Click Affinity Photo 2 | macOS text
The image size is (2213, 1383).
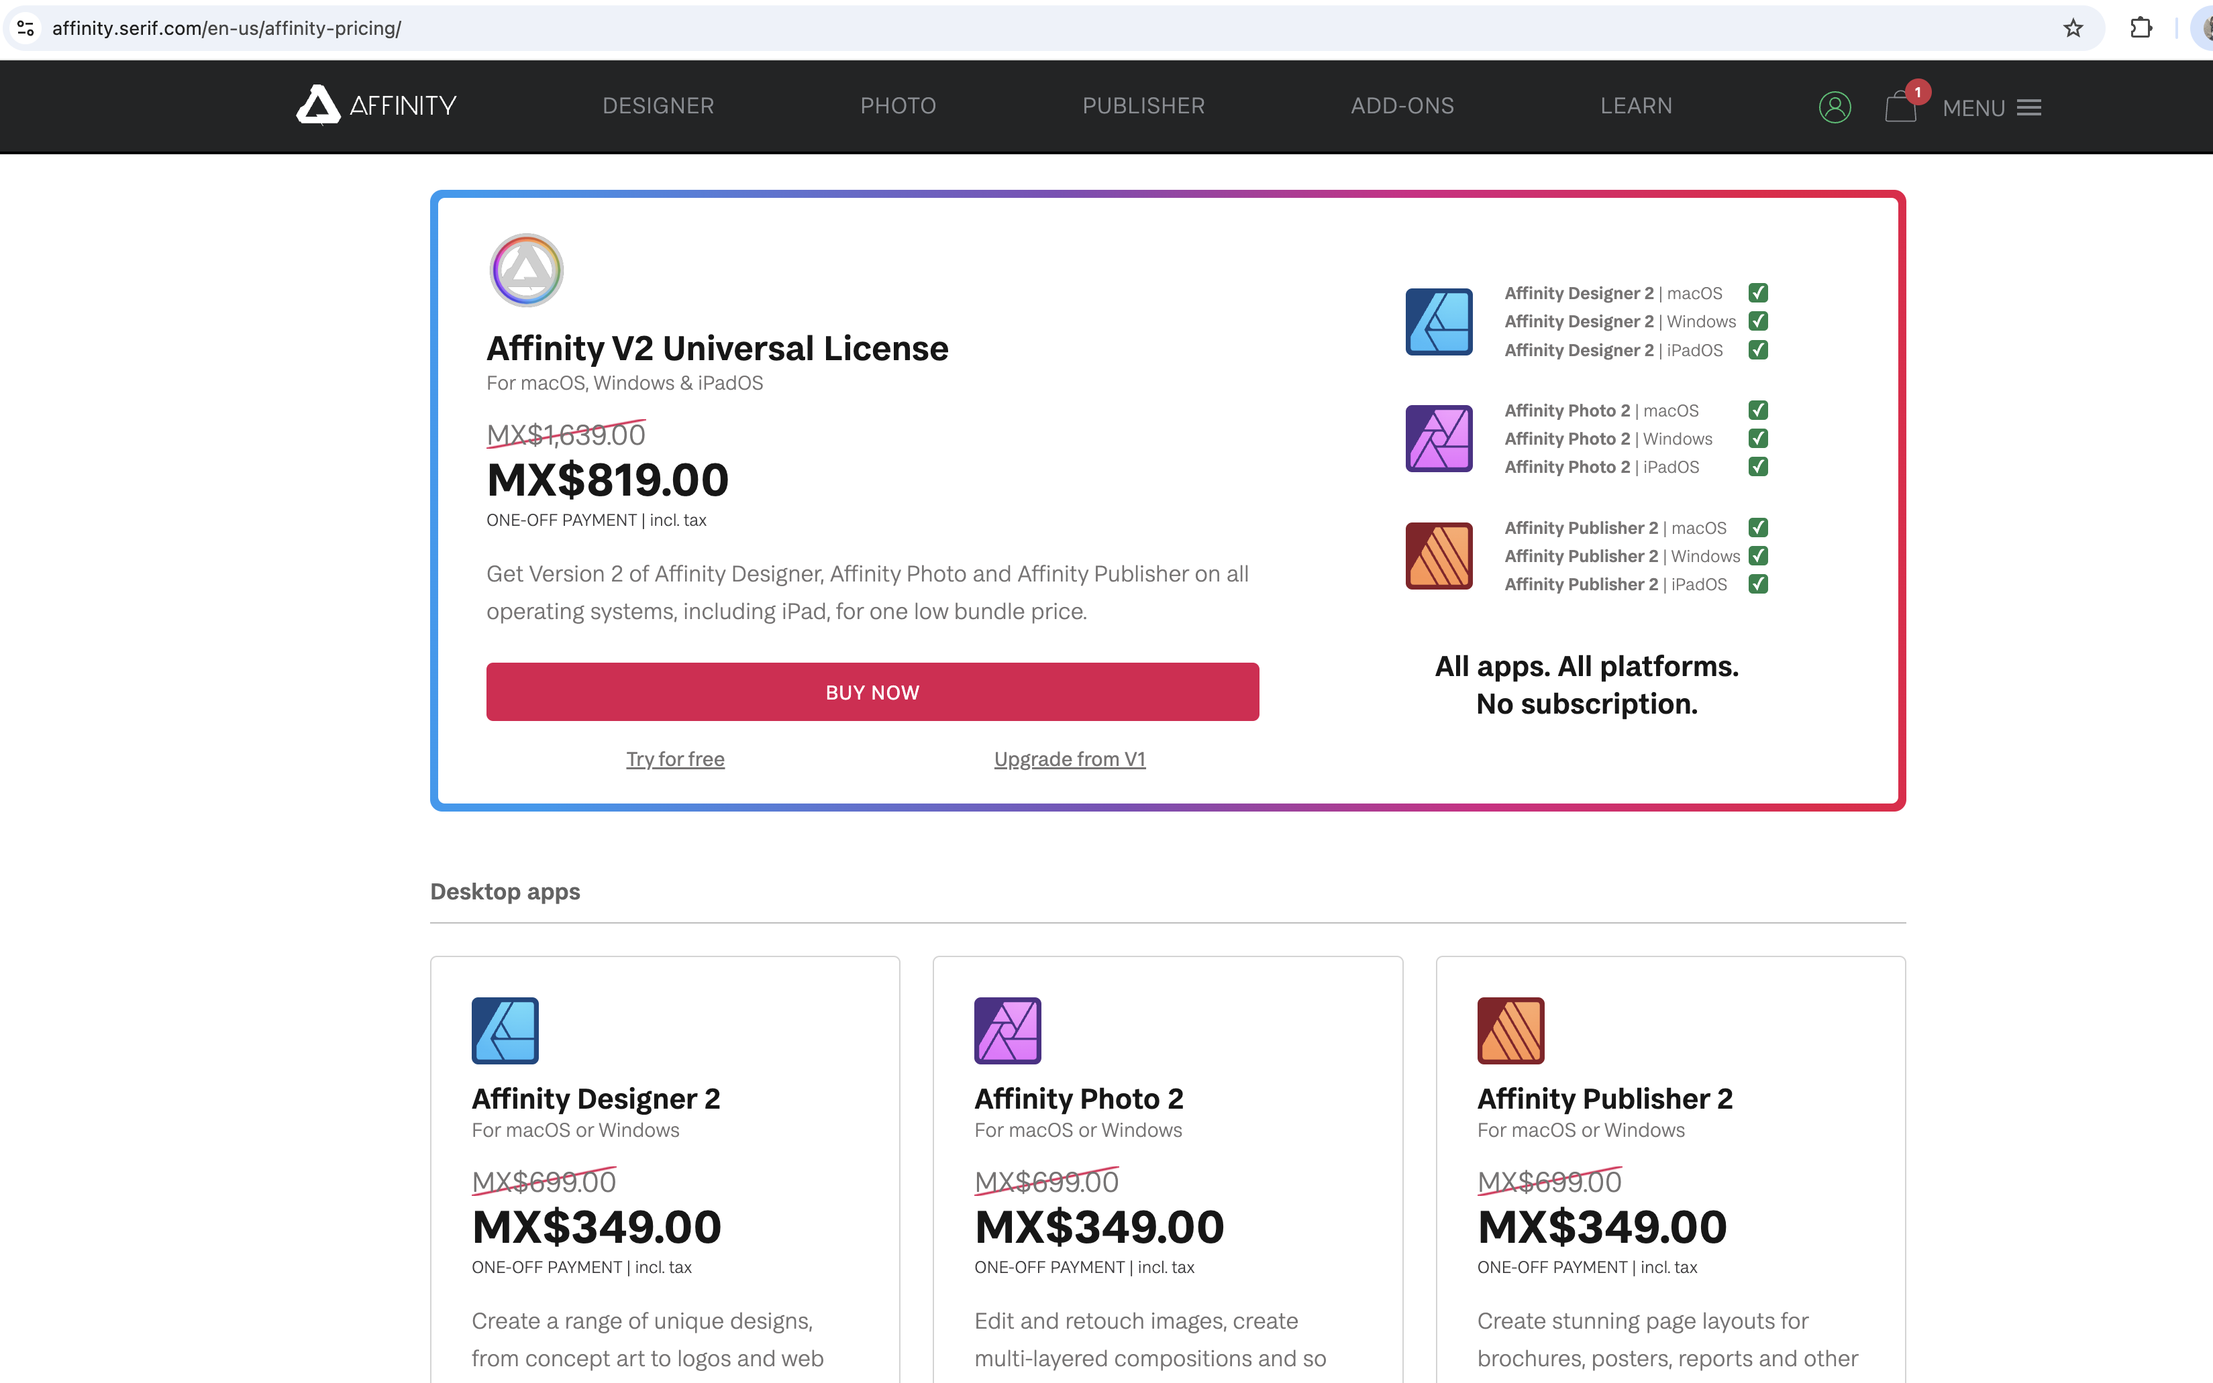pyautogui.click(x=1602, y=410)
